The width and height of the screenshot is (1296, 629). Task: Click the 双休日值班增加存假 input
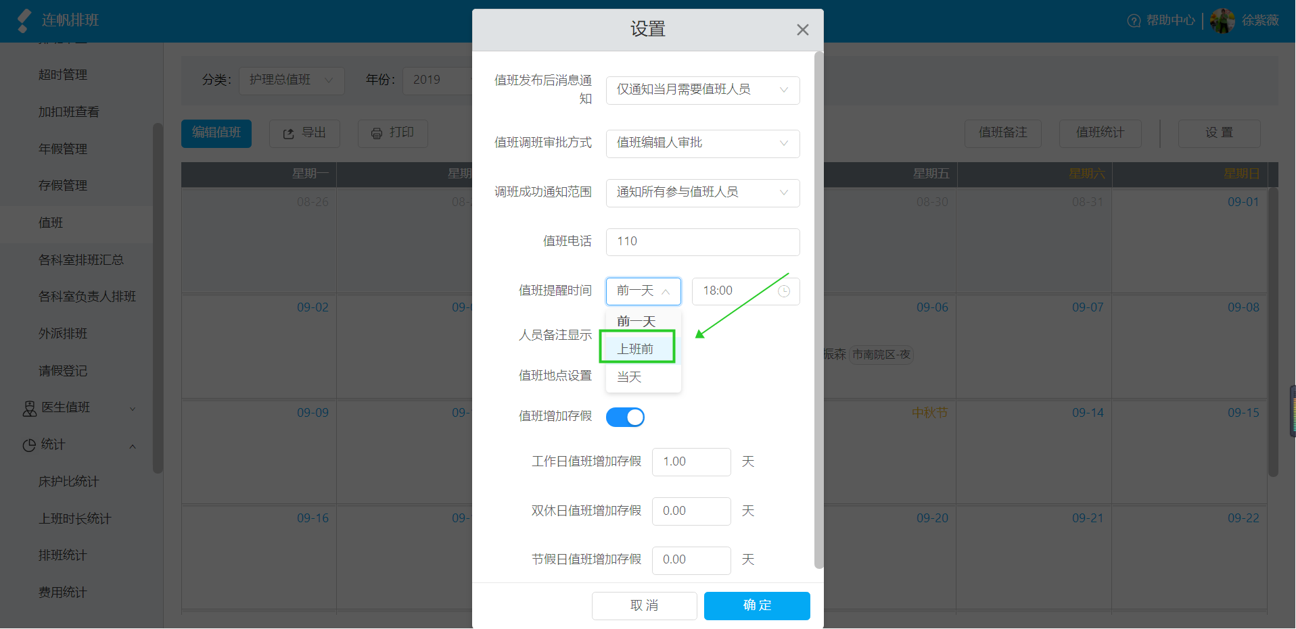point(691,511)
